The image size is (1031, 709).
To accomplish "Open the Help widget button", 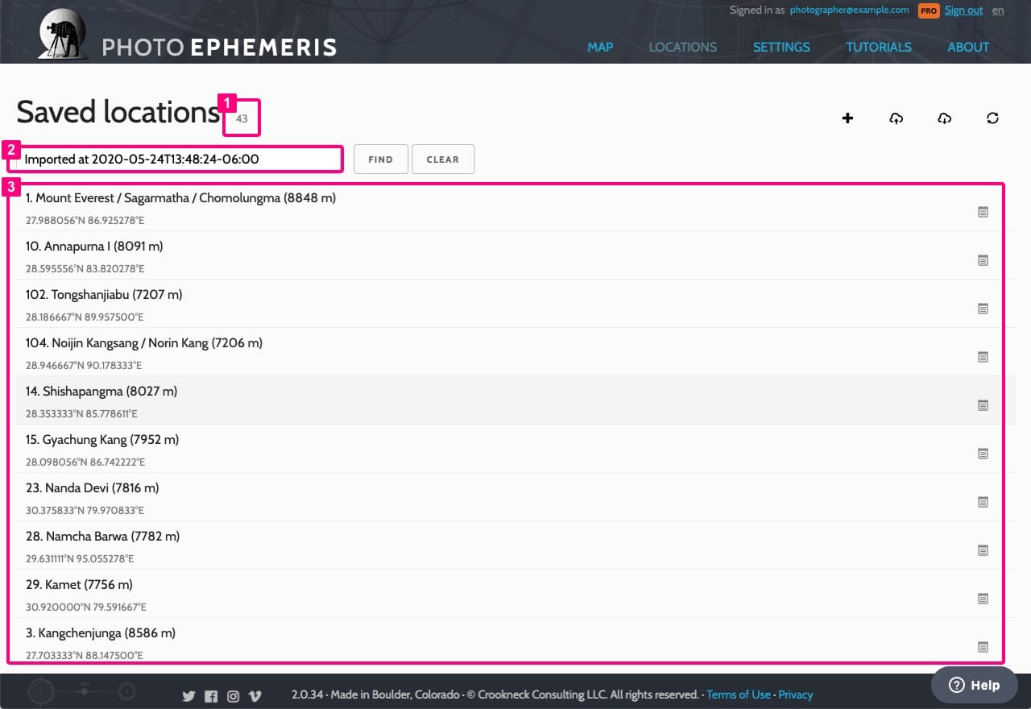I will click(x=975, y=685).
